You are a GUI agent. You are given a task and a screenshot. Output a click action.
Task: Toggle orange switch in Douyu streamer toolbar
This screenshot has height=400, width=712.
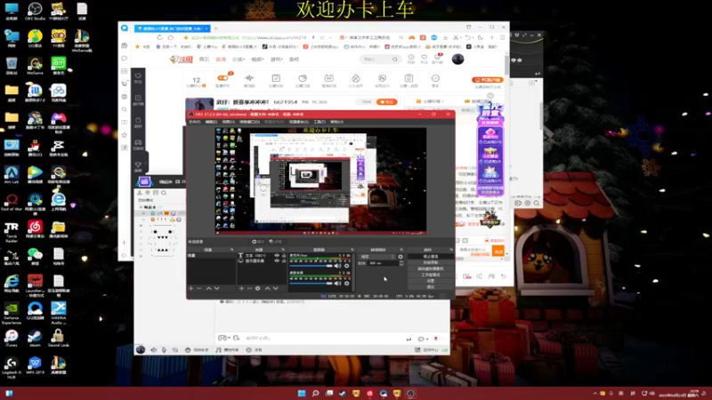(222, 78)
